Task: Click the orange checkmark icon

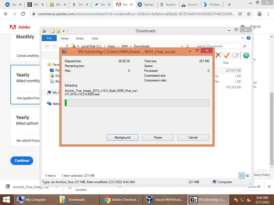Action: 227,55
